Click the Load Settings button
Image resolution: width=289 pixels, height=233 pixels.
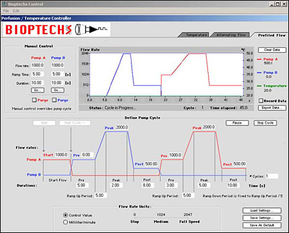click(262, 210)
